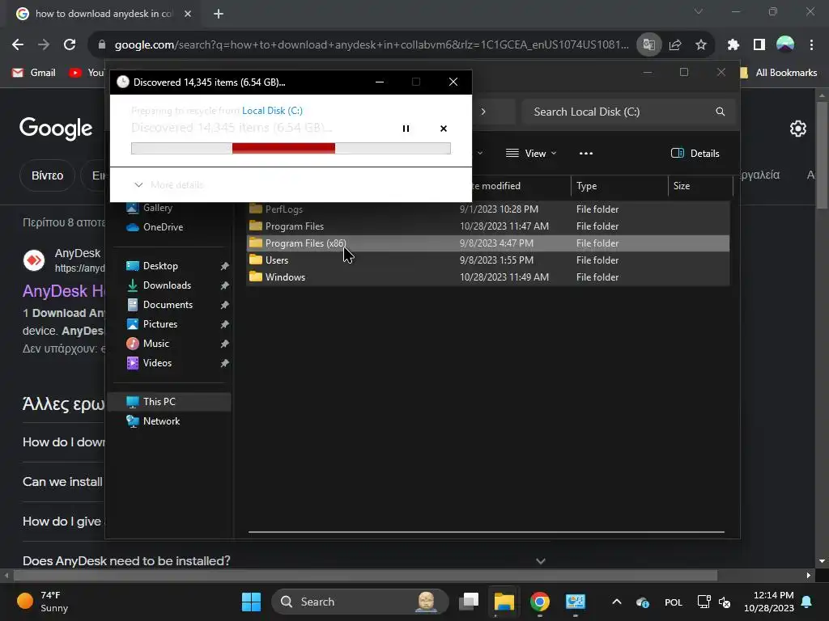Viewport: 829px width, 621px height.
Task: Select the PerfLogs folder
Action: coord(488,209)
